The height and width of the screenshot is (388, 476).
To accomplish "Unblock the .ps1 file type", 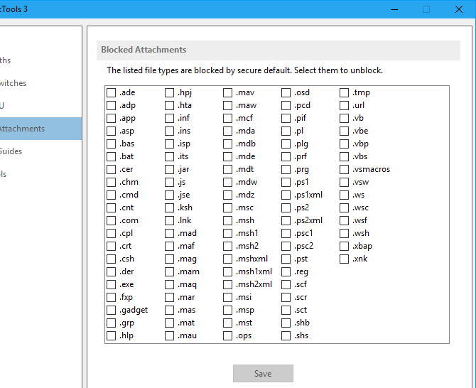I will (286, 182).
